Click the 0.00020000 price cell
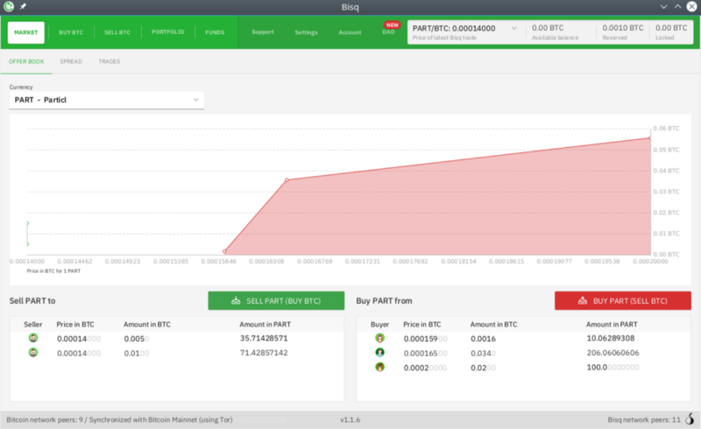Image resolution: width=701 pixels, height=429 pixels. pyautogui.click(x=425, y=368)
